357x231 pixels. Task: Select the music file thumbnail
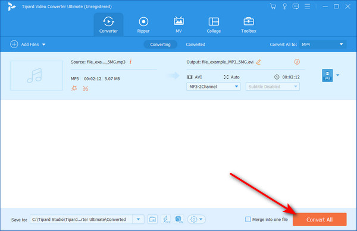[x=36, y=75]
